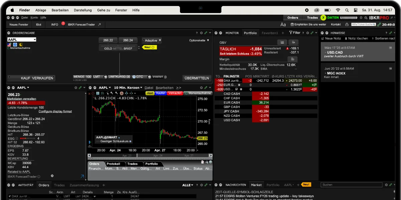Open the Konto menu
The width and height of the screenshot is (401, 200).
coord(34,17)
